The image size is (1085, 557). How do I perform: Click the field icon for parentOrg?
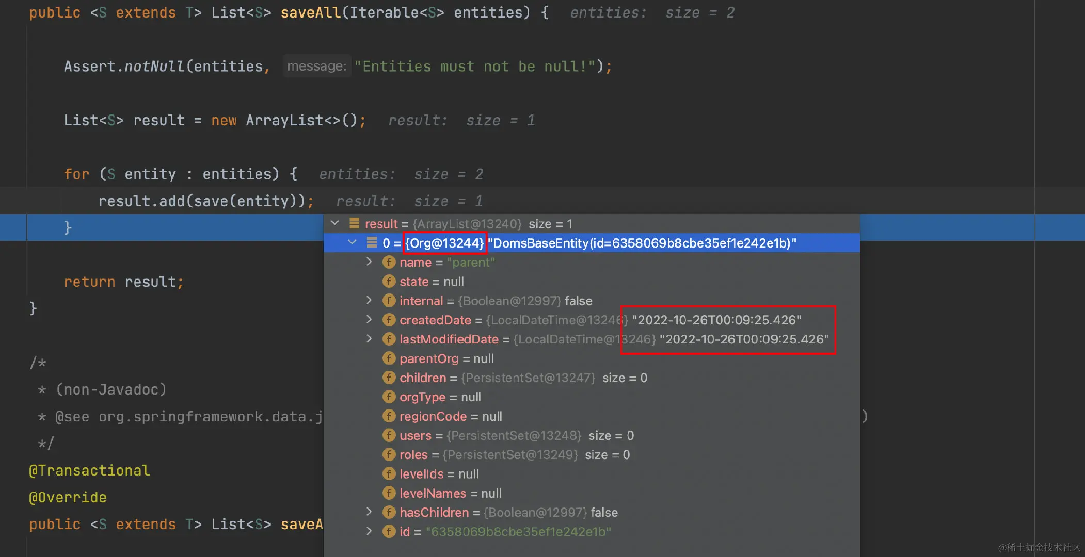(389, 358)
